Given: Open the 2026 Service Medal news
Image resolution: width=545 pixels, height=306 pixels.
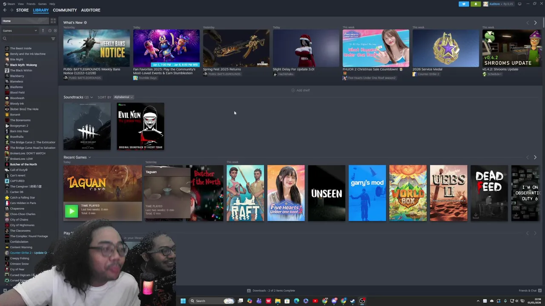Looking at the screenshot, I should click(x=446, y=48).
